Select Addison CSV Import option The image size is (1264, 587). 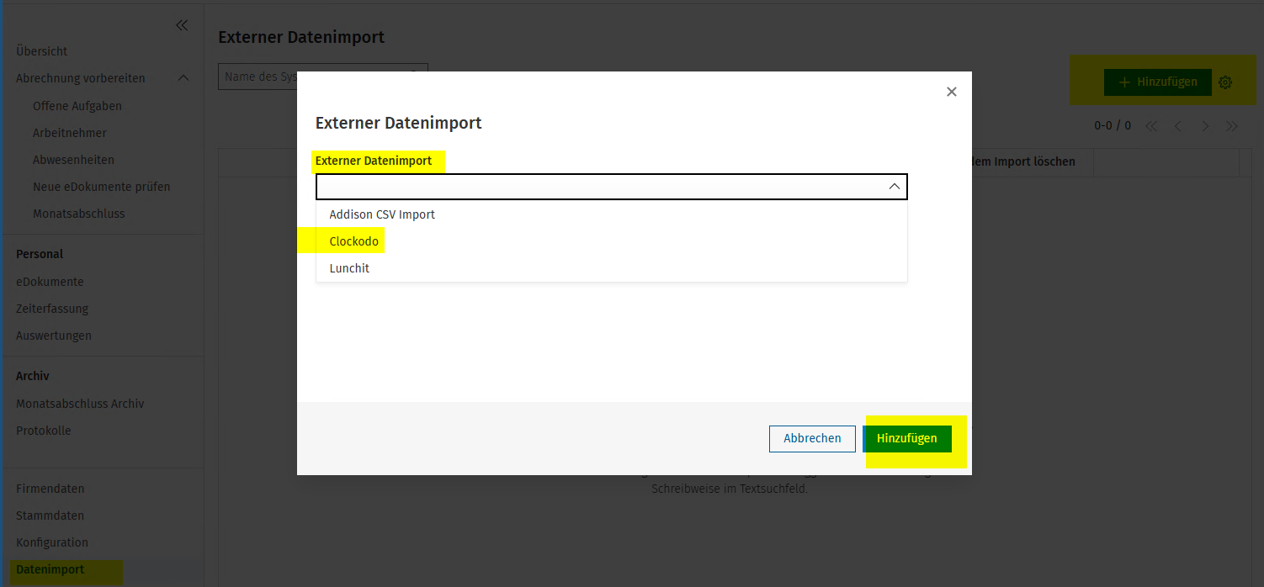611,214
